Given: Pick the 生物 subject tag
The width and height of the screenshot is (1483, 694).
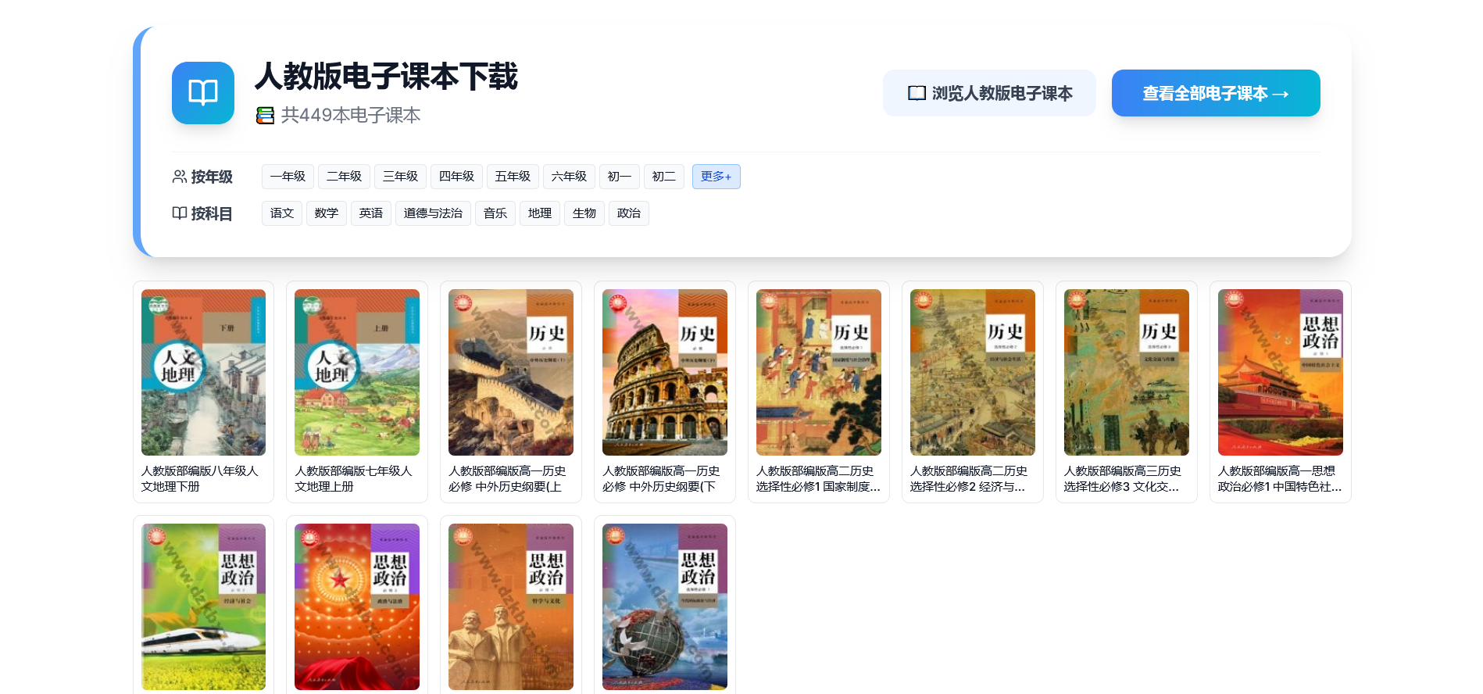Looking at the screenshot, I should pos(584,213).
